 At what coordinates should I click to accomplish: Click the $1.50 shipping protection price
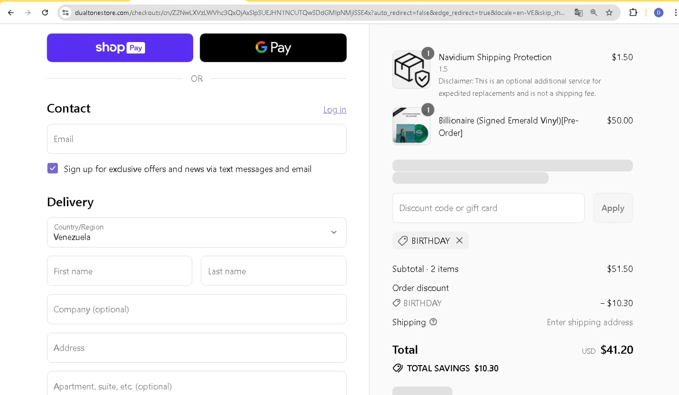[622, 57]
